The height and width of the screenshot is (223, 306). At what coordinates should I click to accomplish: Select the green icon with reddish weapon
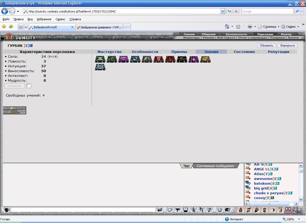[x=112, y=59]
